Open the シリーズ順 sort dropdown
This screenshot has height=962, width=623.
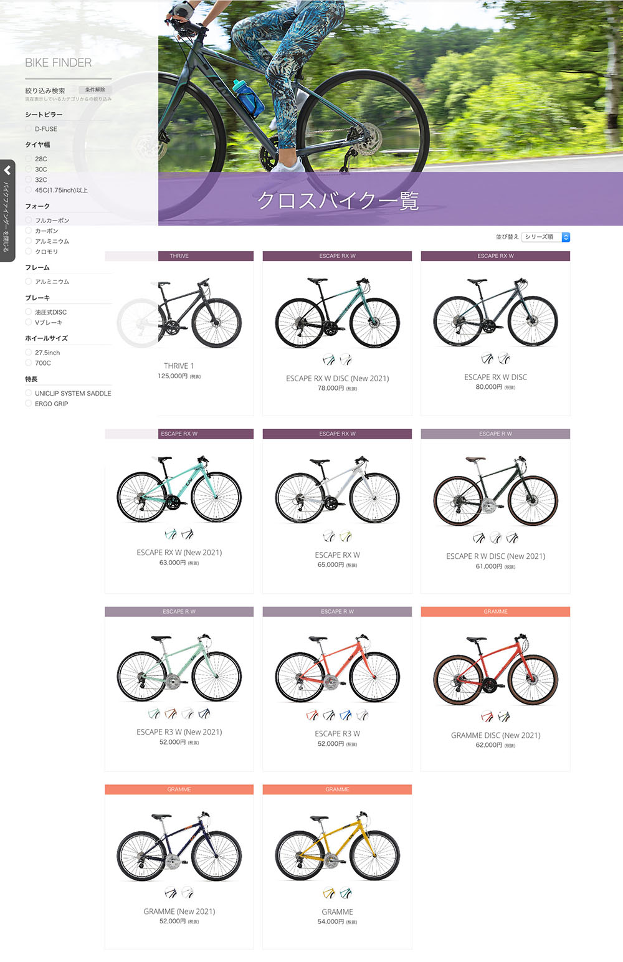pyautogui.click(x=546, y=237)
